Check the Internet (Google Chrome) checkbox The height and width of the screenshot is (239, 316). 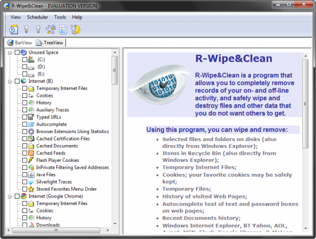pos(17,196)
